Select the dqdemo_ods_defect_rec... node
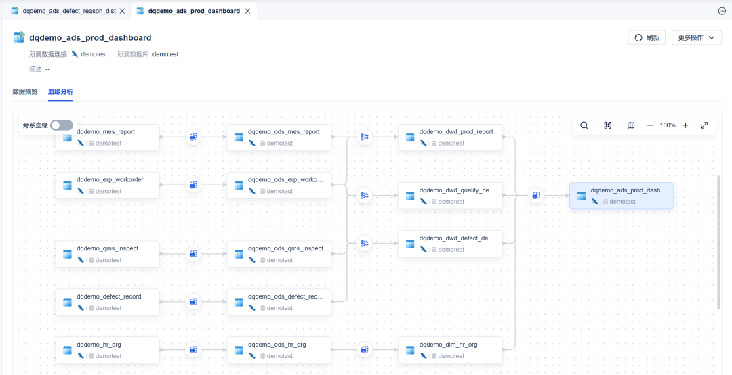 coord(279,302)
